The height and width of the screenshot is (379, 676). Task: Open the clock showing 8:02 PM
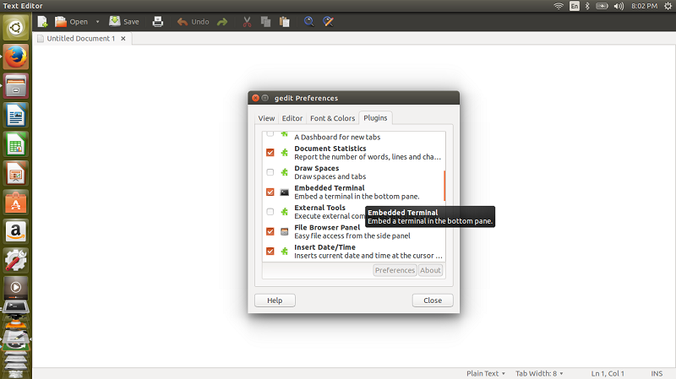(644, 6)
